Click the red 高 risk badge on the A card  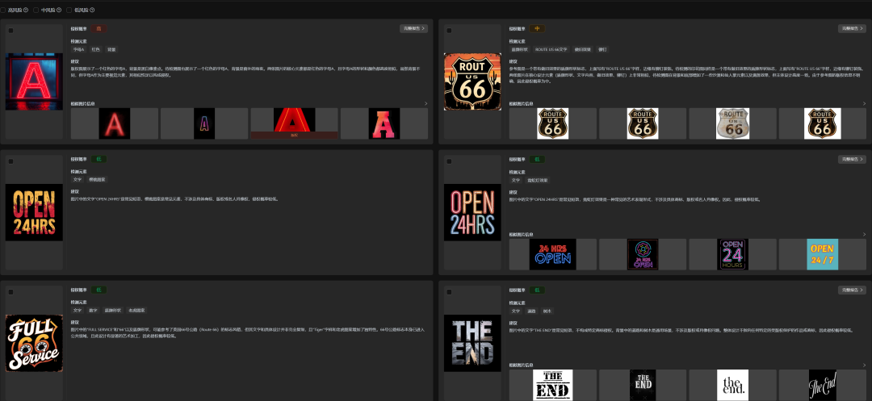click(99, 28)
